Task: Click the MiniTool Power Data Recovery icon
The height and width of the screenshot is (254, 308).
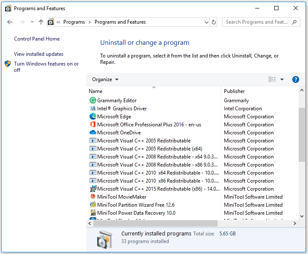Action: coord(93,213)
